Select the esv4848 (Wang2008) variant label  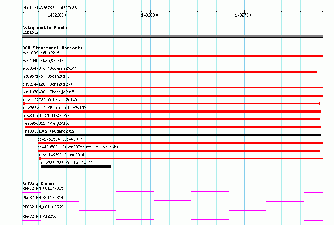coord(43,60)
